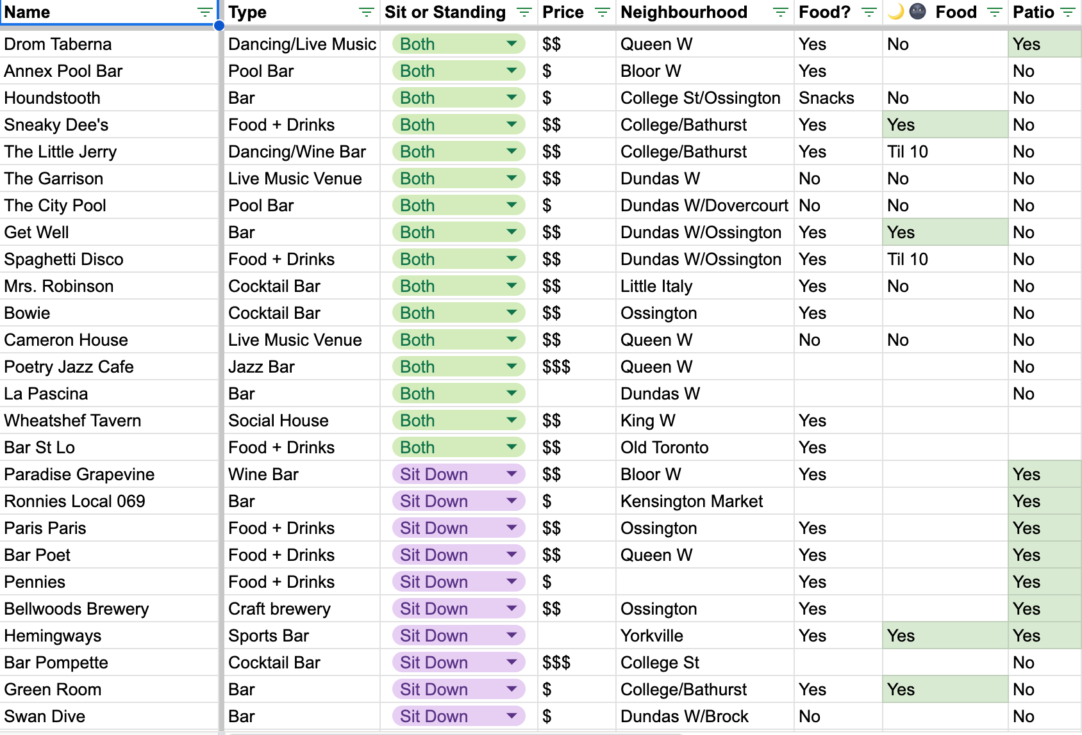Image resolution: width=1082 pixels, height=735 pixels.
Task: Open Sit or Standing column filter
Action: [524, 12]
